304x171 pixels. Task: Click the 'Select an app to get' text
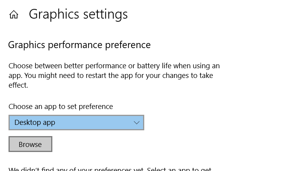179,169
